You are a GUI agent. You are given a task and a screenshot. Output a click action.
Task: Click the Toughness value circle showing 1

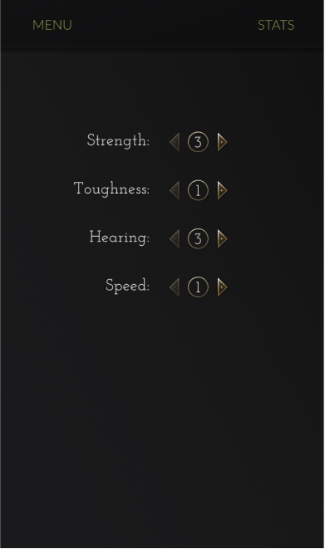tap(198, 190)
